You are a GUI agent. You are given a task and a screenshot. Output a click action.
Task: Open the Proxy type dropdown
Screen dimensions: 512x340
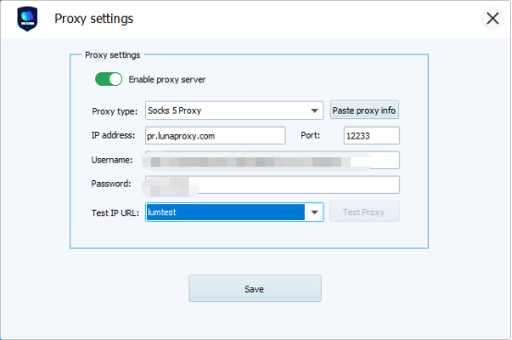[234, 111]
